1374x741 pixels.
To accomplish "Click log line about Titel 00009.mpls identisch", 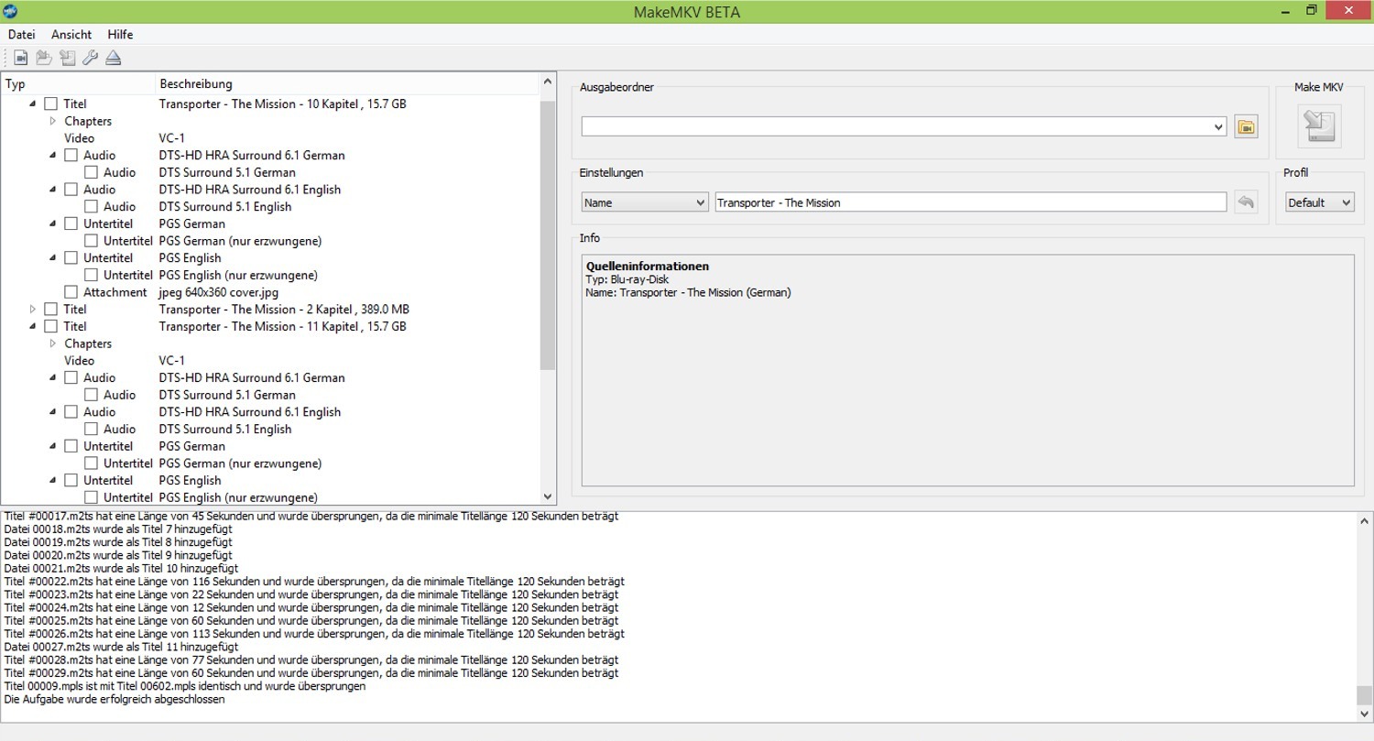I will pos(184,686).
